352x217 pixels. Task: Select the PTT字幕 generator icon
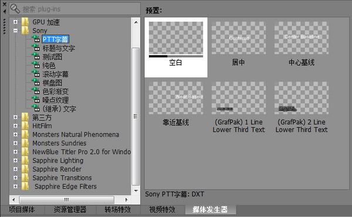coord(36,39)
